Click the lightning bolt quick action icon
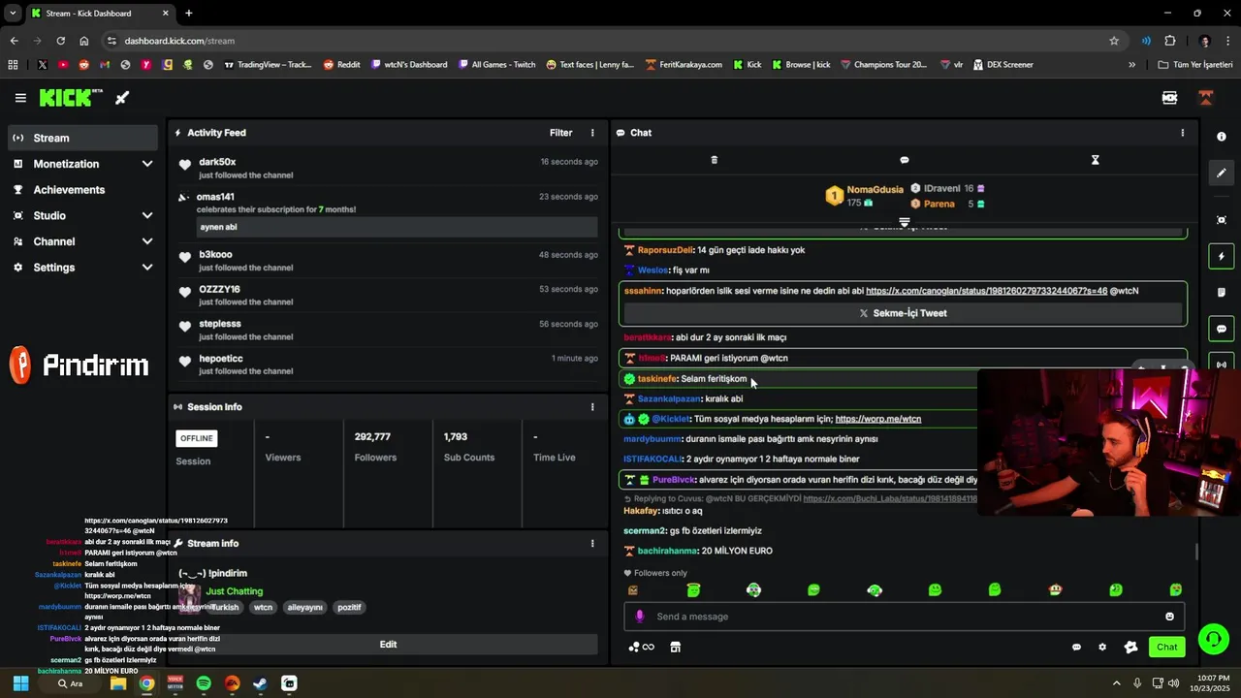 [1222, 257]
